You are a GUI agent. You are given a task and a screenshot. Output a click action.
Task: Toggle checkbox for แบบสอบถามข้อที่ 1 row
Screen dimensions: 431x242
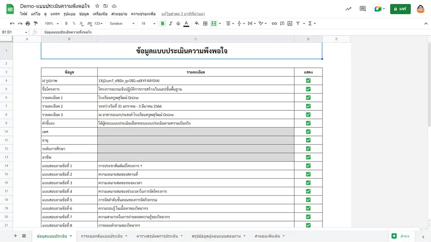(x=308, y=166)
